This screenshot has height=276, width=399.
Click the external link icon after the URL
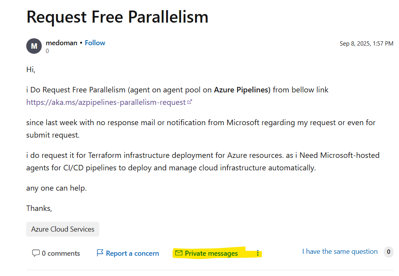[x=190, y=102]
